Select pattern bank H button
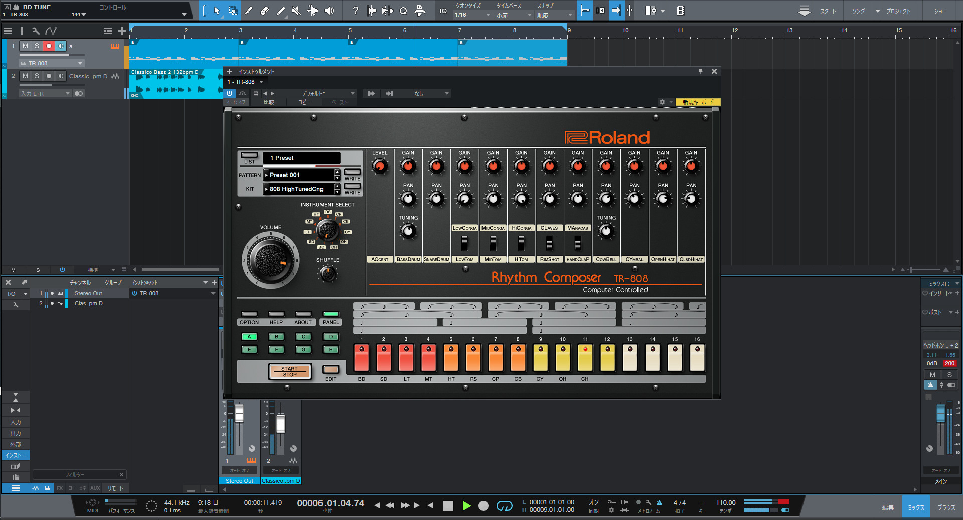Viewport: 963px width, 520px height. (x=331, y=350)
